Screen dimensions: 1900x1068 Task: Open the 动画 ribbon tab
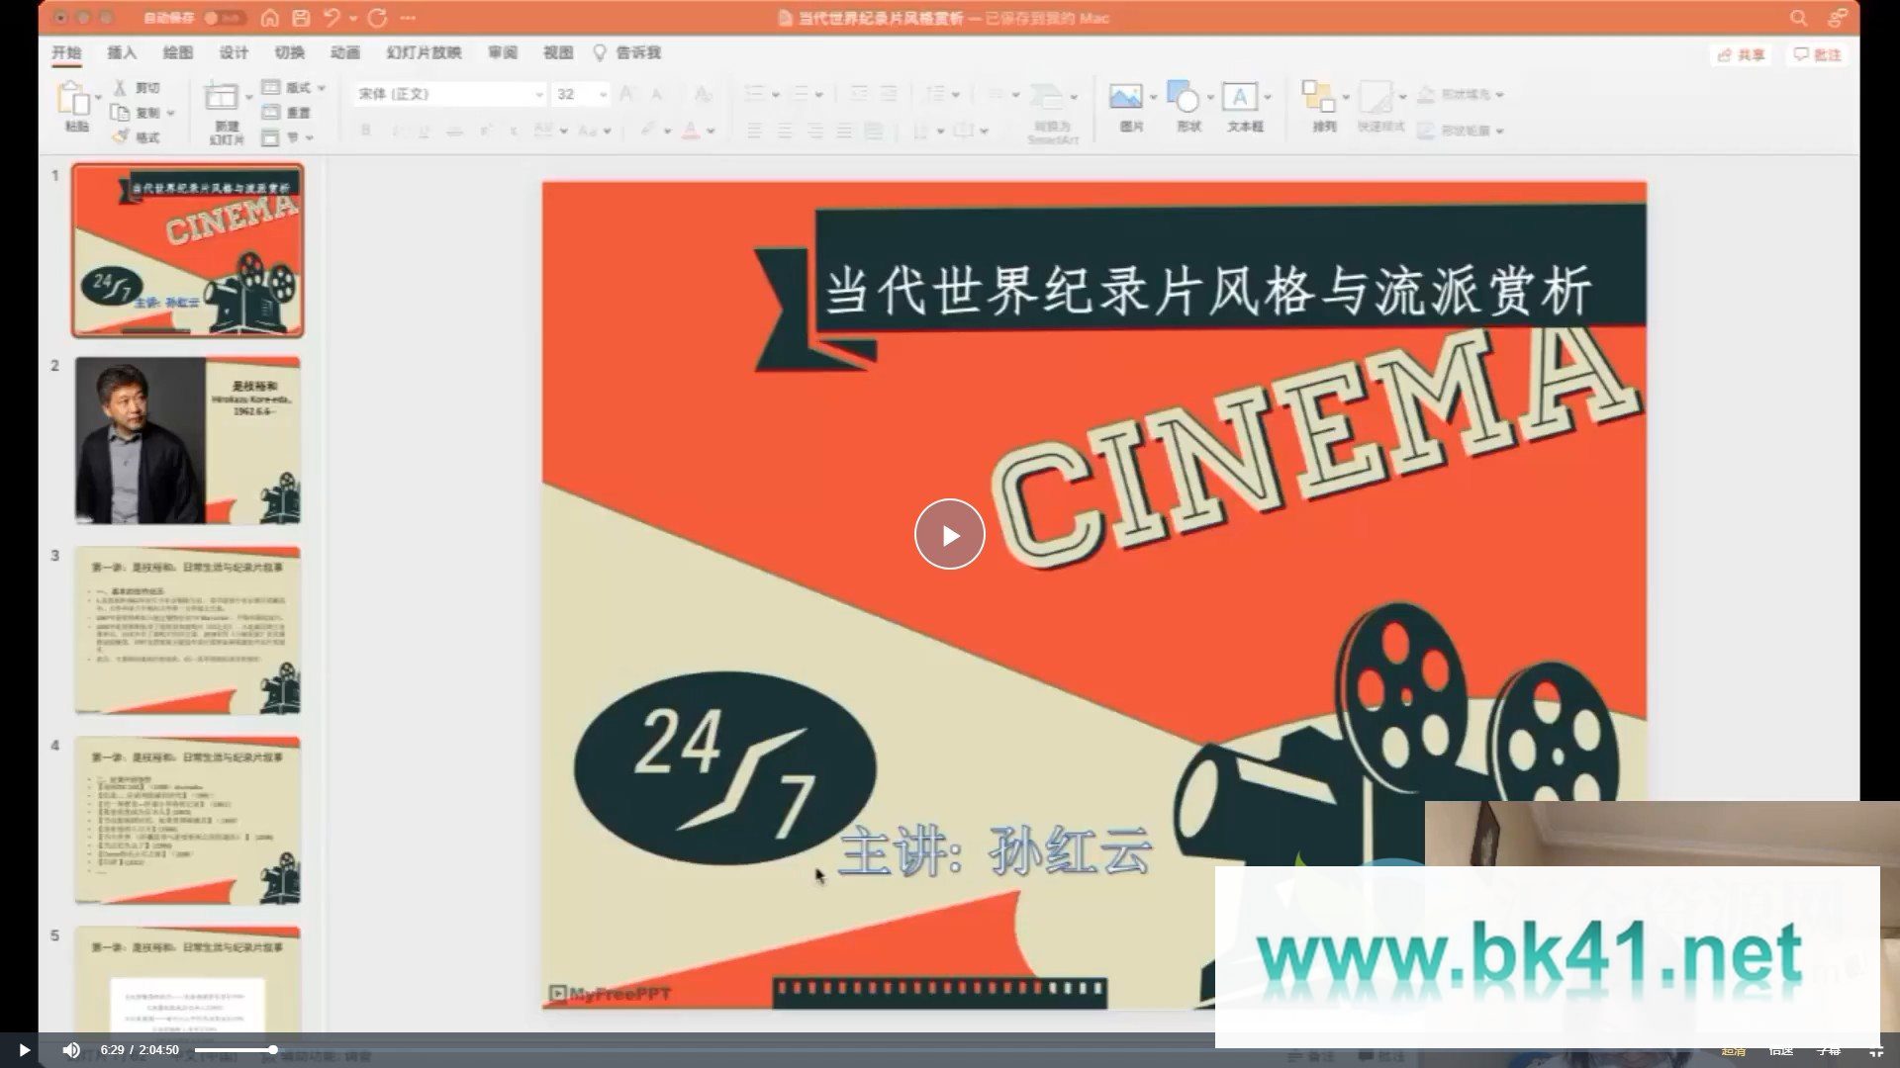pos(345,52)
